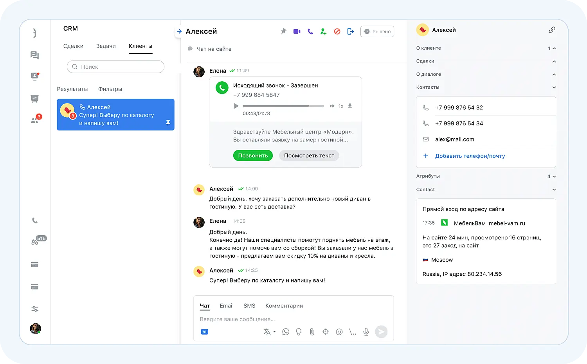Call Алексей using the purple phone icon

[x=310, y=31]
